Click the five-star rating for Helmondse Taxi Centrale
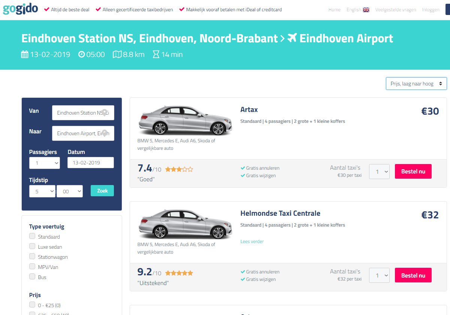 [x=179, y=273]
